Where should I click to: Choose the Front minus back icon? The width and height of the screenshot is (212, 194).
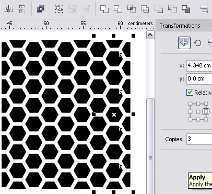point(159,9)
